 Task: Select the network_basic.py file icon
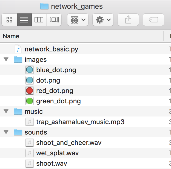pyautogui.click(x=18, y=49)
